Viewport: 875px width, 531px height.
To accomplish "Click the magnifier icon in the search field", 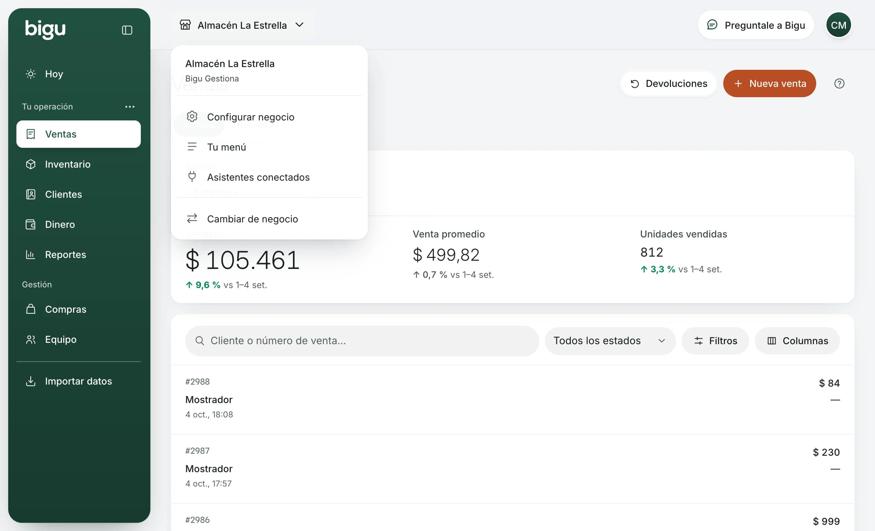I will coord(200,341).
